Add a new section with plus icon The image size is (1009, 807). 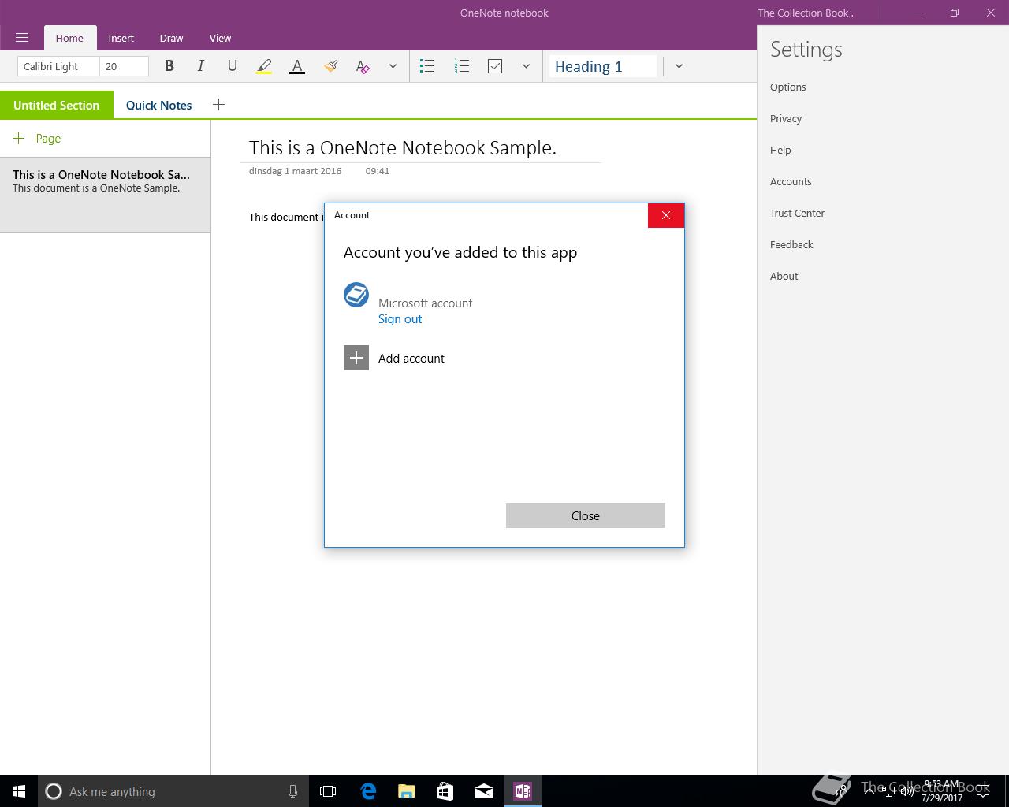[x=218, y=104]
